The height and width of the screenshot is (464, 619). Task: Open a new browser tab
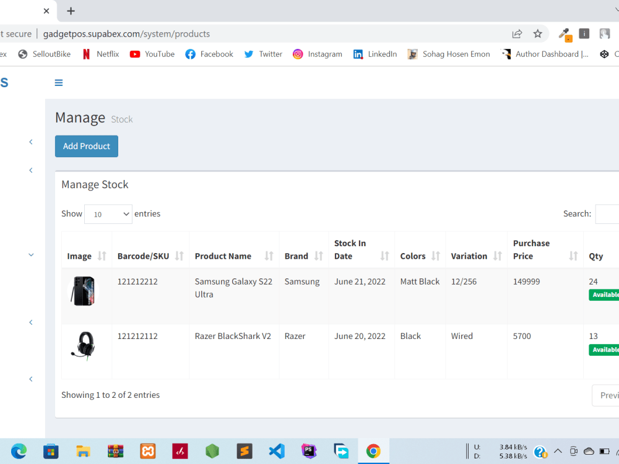(71, 11)
